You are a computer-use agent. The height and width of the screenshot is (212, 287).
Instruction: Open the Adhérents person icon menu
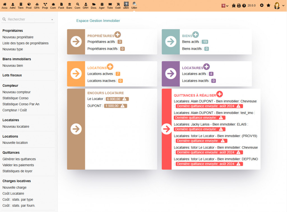(x=12, y=6)
